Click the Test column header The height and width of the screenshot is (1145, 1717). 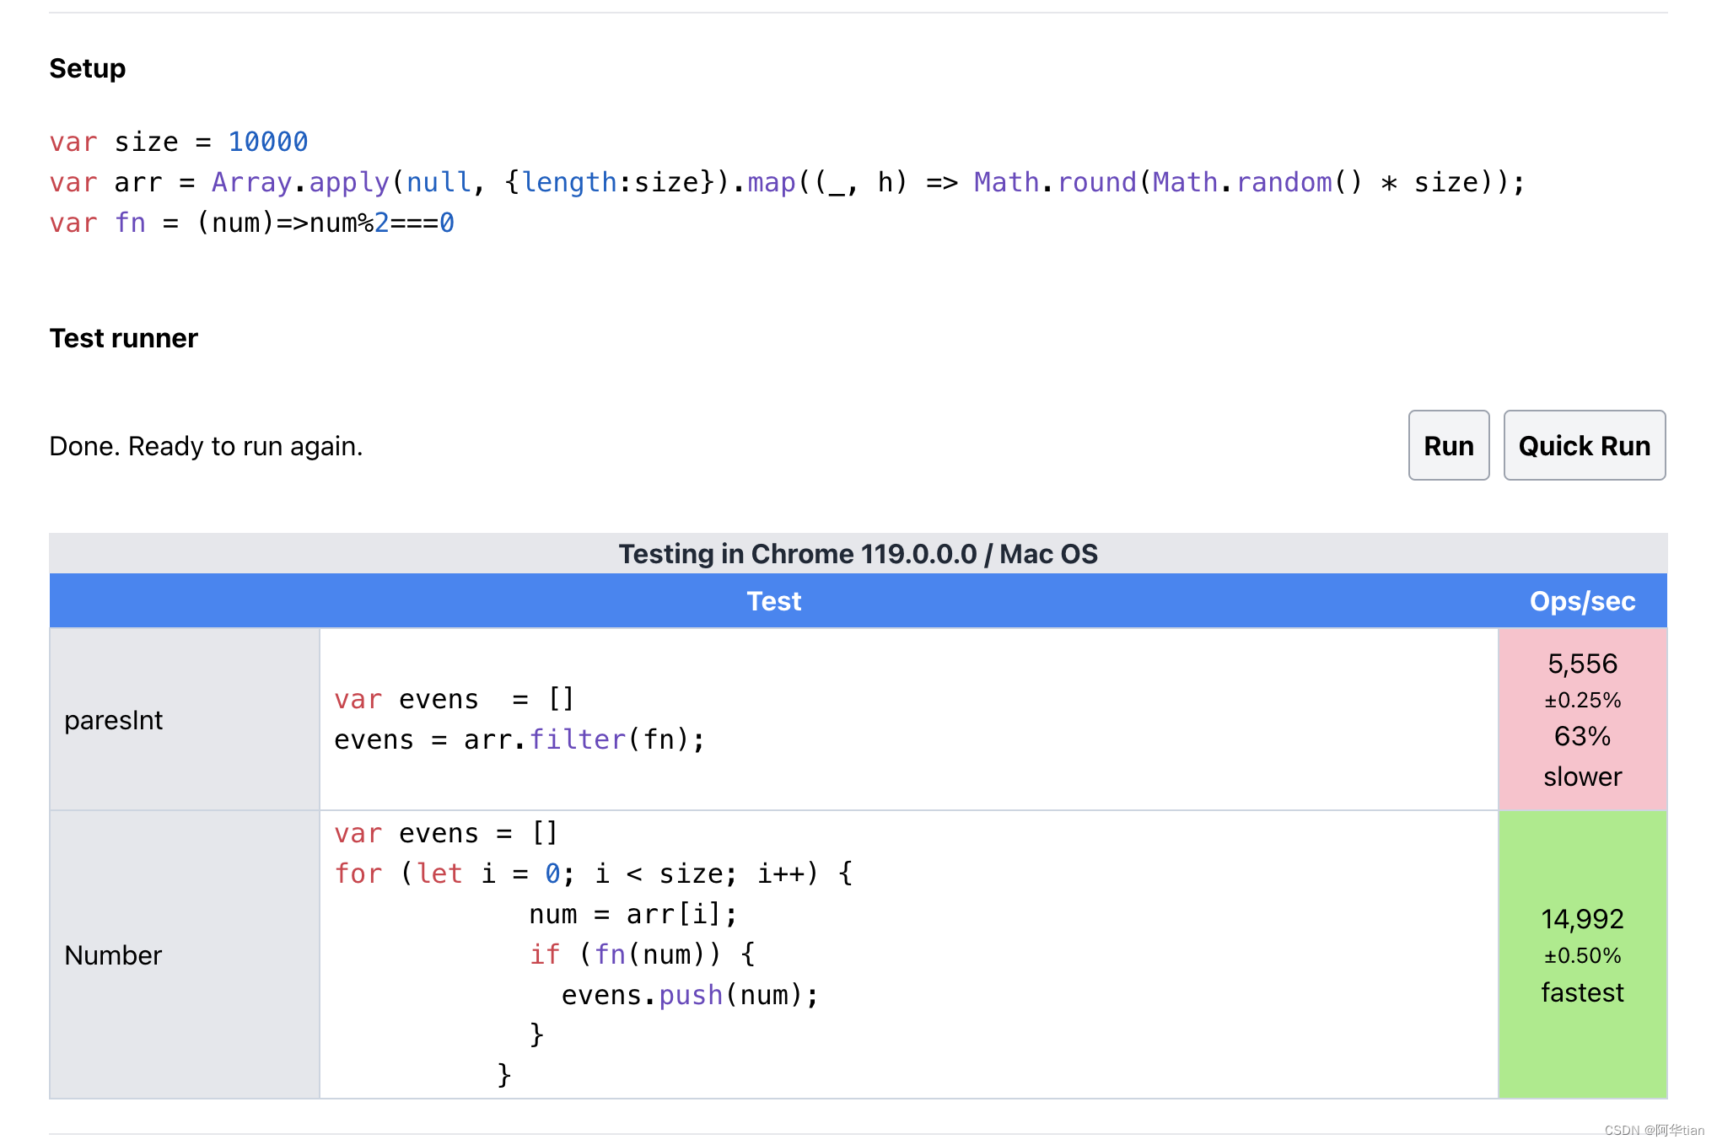[773, 601]
